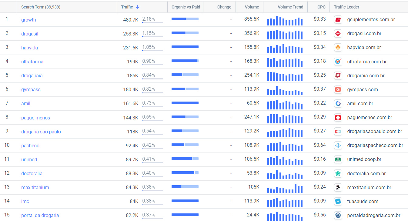This screenshot has width=408, height=221.
Task: Click the doctoralia.com.br favicon icon
Action: point(338,173)
